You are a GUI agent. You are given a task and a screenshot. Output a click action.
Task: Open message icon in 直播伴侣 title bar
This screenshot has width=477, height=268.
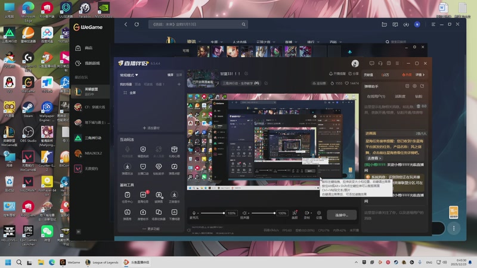(x=371, y=63)
